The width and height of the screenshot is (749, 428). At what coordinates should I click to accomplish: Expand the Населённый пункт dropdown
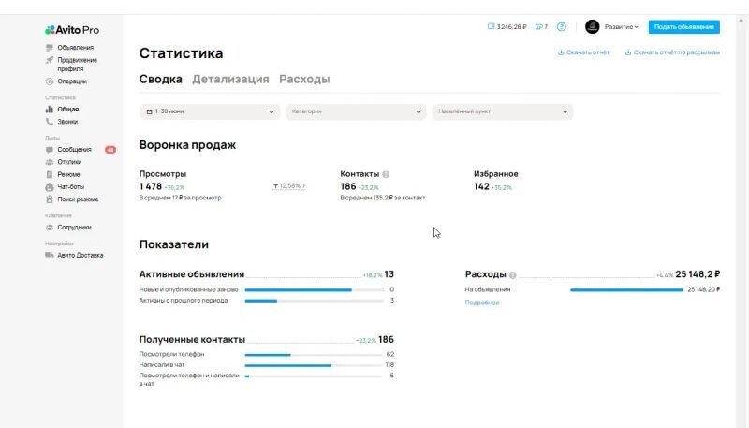point(502,111)
